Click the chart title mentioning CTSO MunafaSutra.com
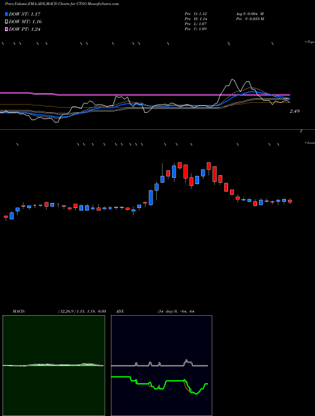Image resolution: width=315 pixels, height=416 pixels. point(62,4)
